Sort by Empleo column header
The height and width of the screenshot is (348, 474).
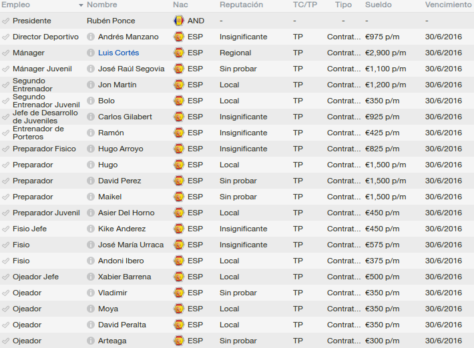pyautogui.click(x=15, y=5)
